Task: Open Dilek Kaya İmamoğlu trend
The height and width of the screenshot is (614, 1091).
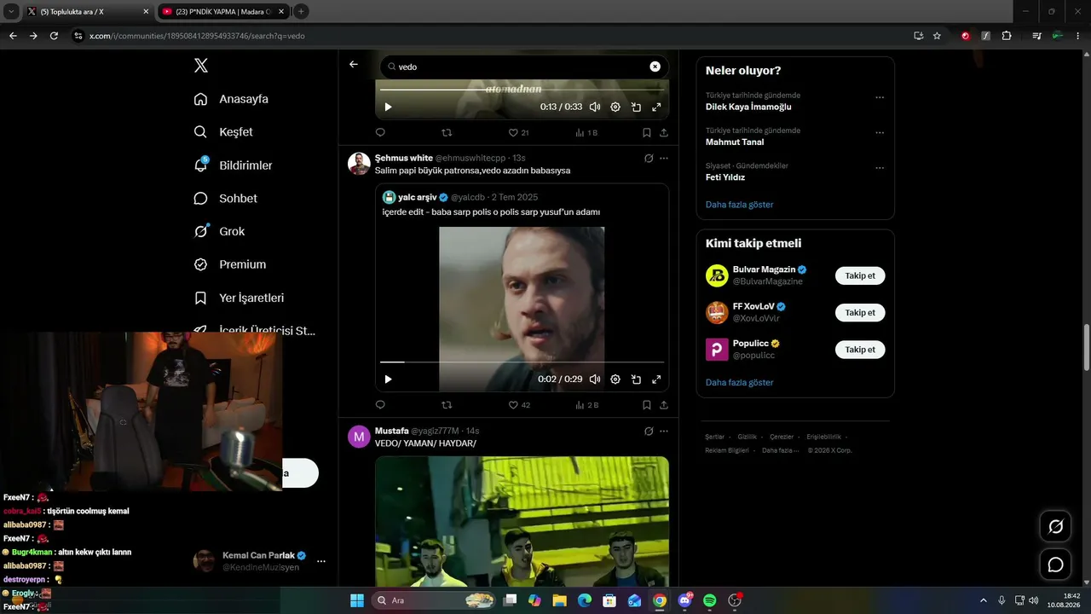Action: tap(748, 107)
